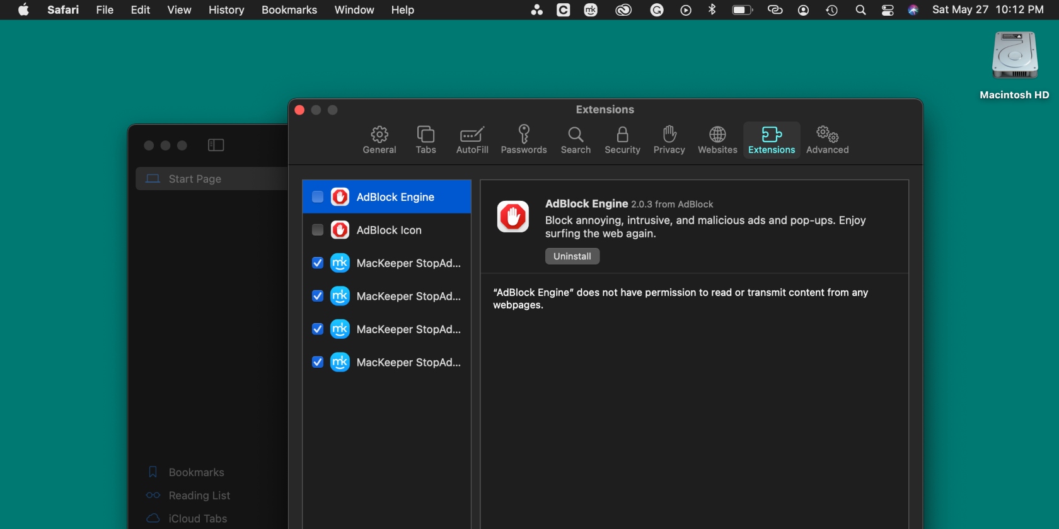Viewport: 1059px width, 529px height.
Task: Toggle the sidebar in the Safari window
Action: (x=216, y=145)
